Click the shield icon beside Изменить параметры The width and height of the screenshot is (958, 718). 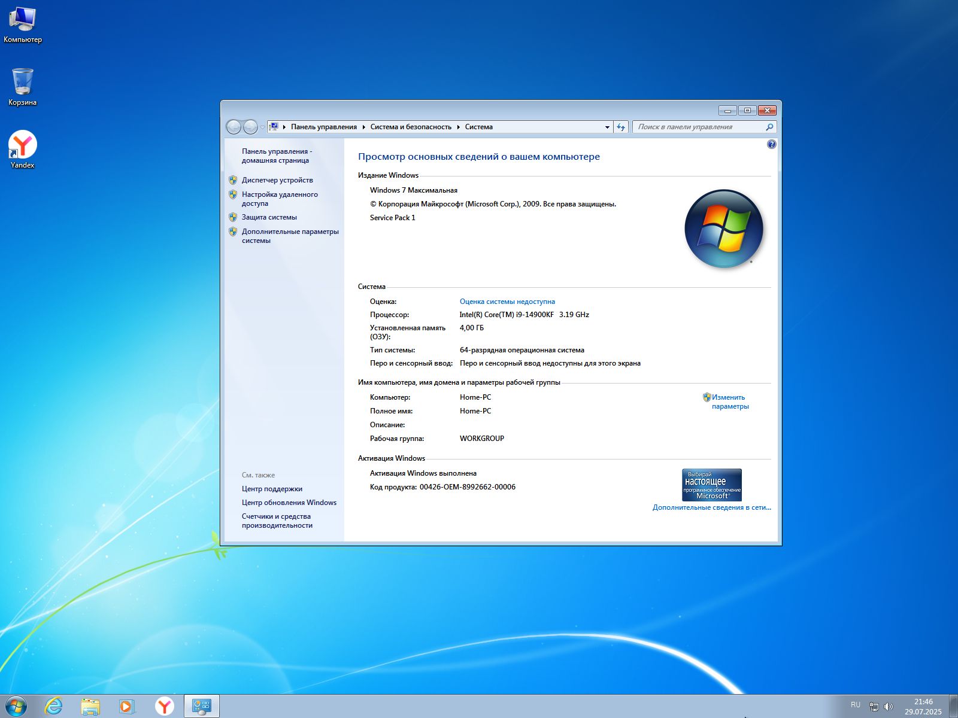coord(707,397)
